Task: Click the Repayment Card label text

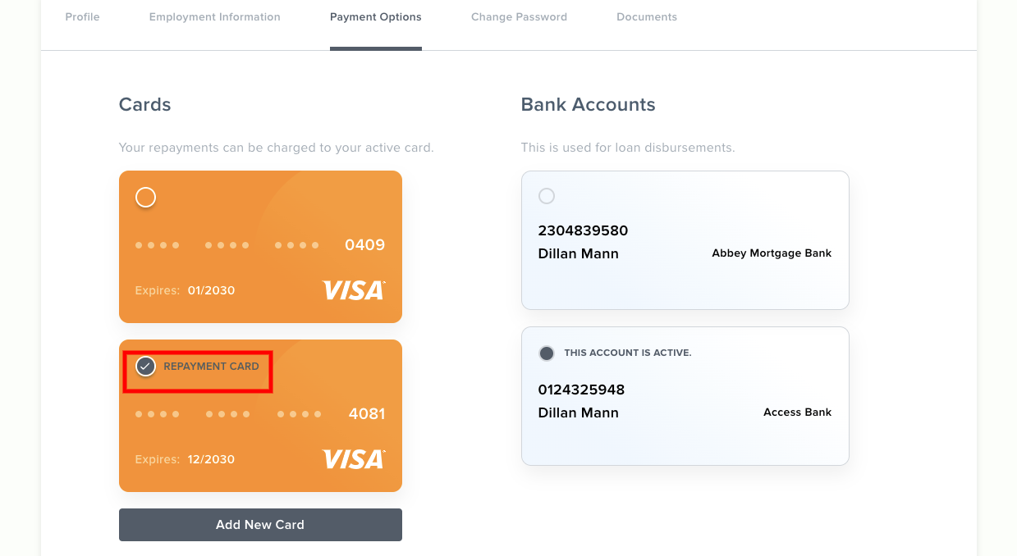Action: pyautogui.click(x=212, y=367)
